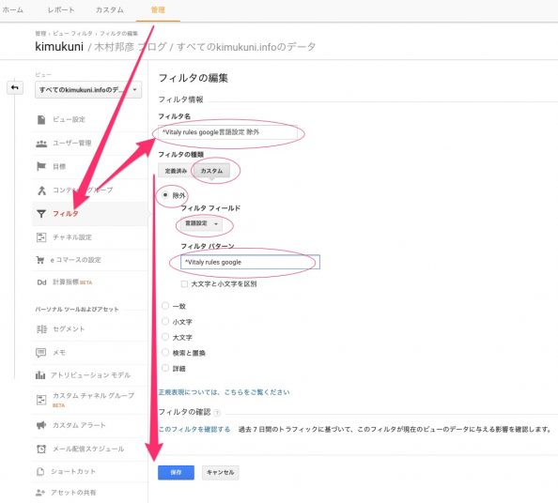558x503 pixels.
Task: Expand the 言語設定 filter field dropdown
Action: click(201, 223)
